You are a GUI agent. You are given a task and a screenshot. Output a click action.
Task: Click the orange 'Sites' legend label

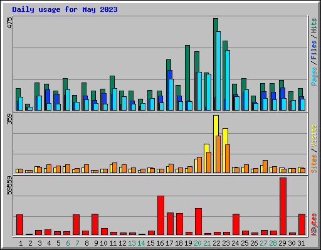pos(314,164)
